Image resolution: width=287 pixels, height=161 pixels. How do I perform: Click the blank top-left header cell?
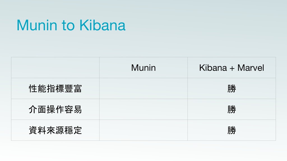(x=55, y=68)
